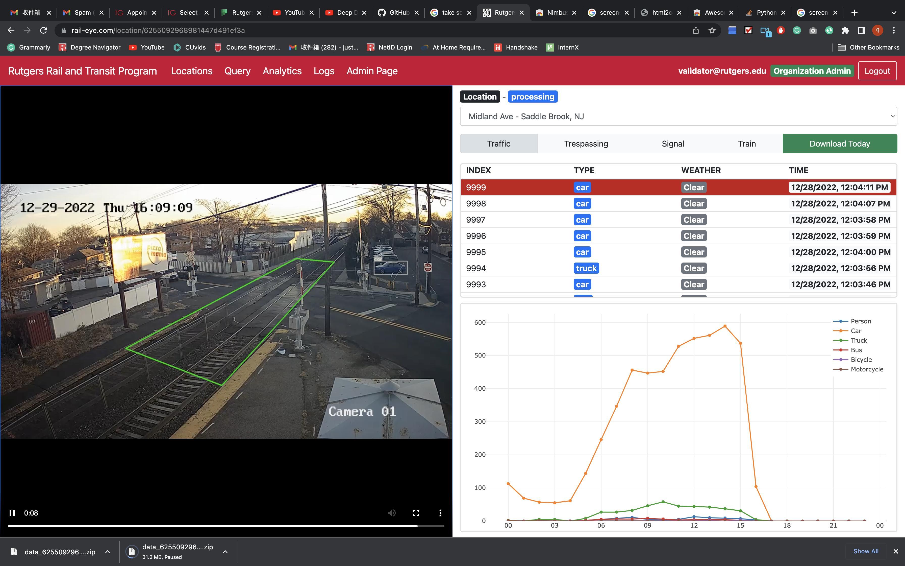Toggle the Person series in chart legend
The width and height of the screenshot is (905, 566).
(852, 321)
